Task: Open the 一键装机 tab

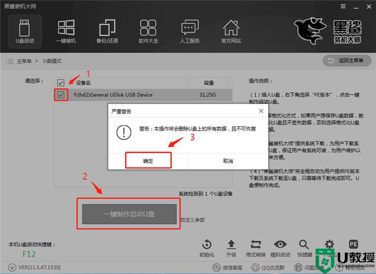Action: [66, 32]
